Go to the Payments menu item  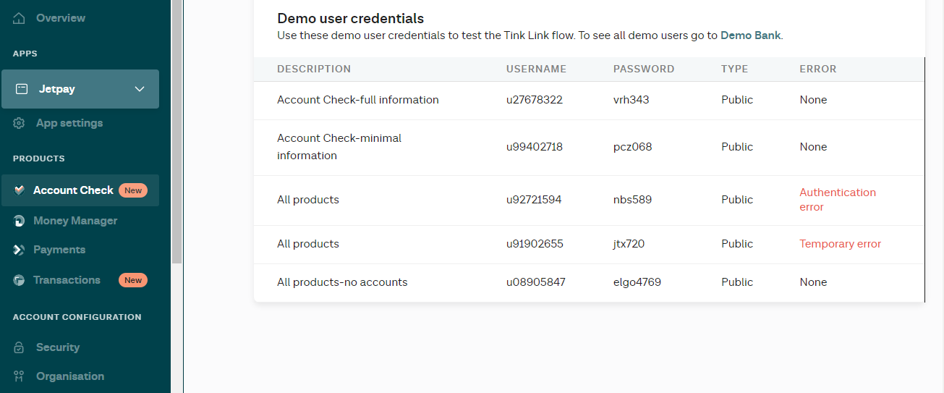59,250
